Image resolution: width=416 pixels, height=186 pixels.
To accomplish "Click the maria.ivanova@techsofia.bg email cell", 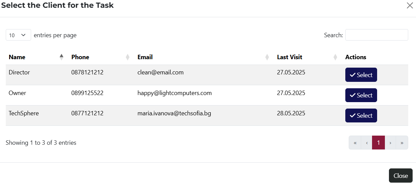I will (x=174, y=113).
